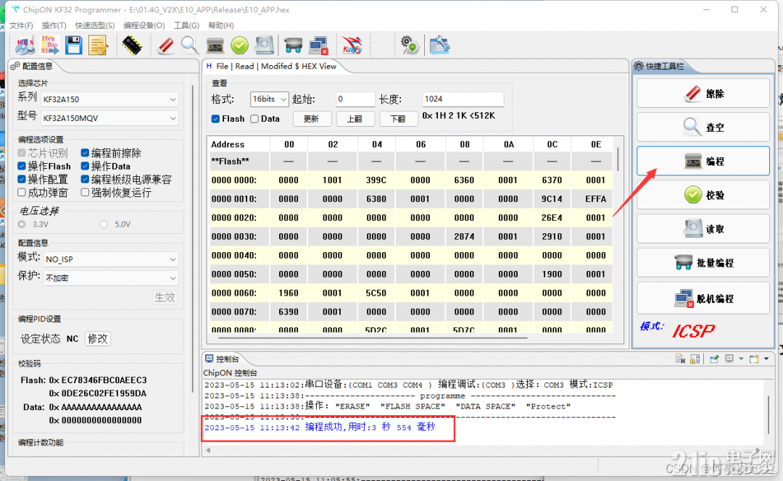
Task: Click the black chip selection toolbar icon
Action: (133, 46)
